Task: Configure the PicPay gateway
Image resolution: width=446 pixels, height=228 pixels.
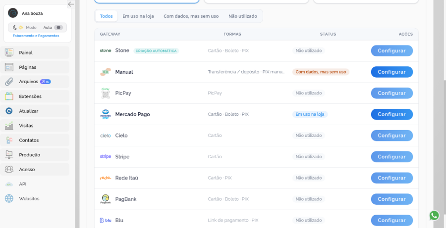Action: [x=391, y=93]
